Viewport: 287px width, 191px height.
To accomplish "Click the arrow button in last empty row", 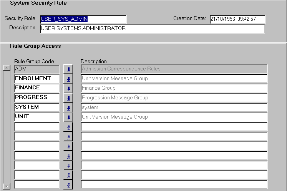I will point(68,185).
